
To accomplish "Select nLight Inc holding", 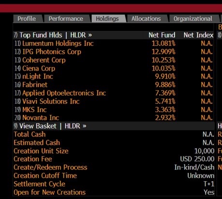I will (38, 76).
